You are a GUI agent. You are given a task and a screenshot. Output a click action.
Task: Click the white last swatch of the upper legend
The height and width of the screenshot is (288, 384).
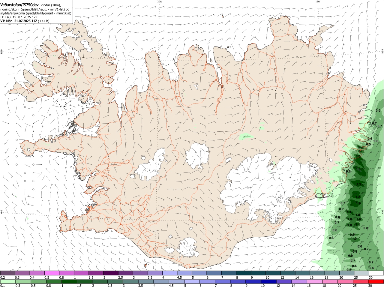click(x=376, y=273)
